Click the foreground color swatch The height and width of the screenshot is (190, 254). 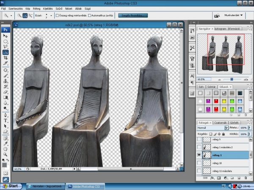(4, 165)
